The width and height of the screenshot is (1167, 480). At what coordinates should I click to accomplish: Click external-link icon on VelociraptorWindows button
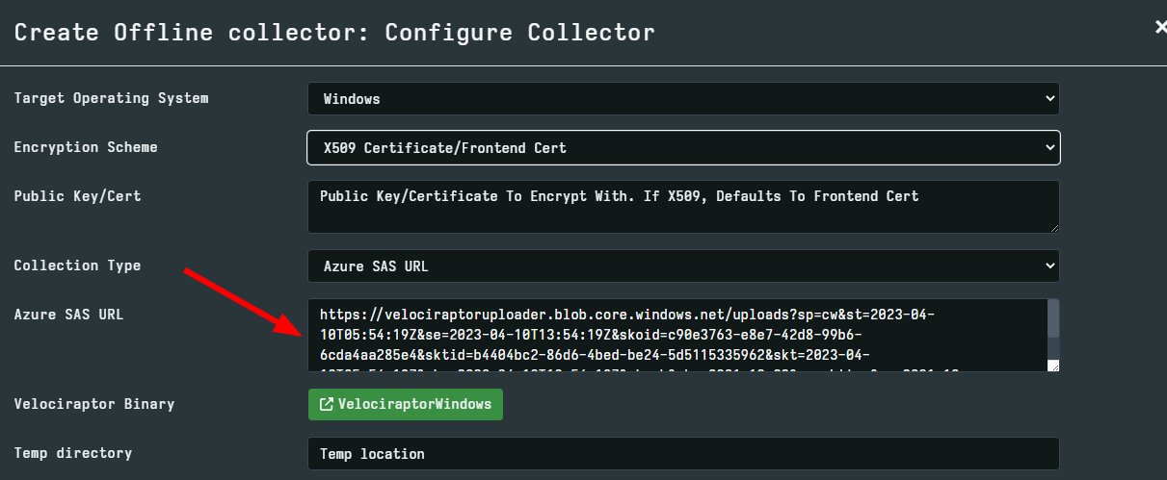pos(326,404)
